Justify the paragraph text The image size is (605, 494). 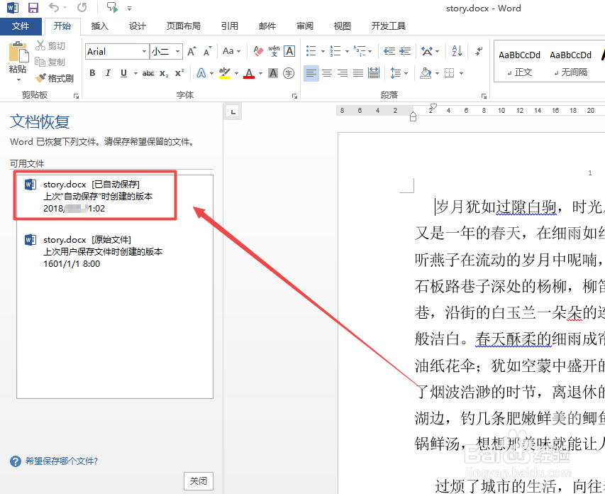357,73
